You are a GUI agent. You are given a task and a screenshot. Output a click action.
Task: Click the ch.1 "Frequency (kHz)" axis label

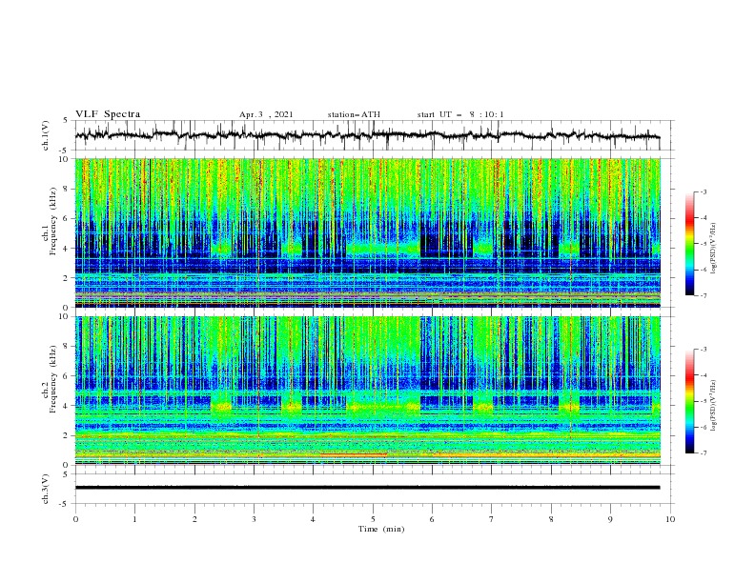pos(53,221)
